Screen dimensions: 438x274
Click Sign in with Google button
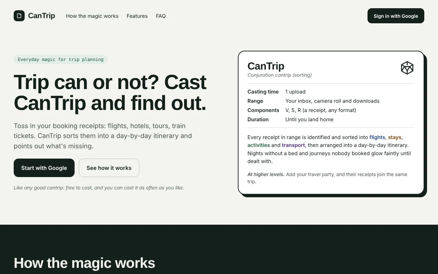pyautogui.click(x=396, y=16)
